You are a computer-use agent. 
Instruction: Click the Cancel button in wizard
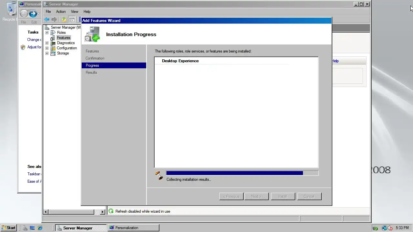point(309,196)
